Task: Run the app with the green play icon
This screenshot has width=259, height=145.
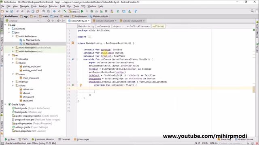Action: point(82,11)
